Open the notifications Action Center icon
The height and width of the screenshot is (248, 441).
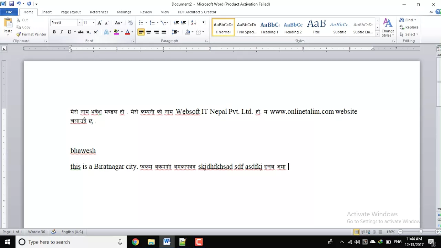tap(431, 242)
